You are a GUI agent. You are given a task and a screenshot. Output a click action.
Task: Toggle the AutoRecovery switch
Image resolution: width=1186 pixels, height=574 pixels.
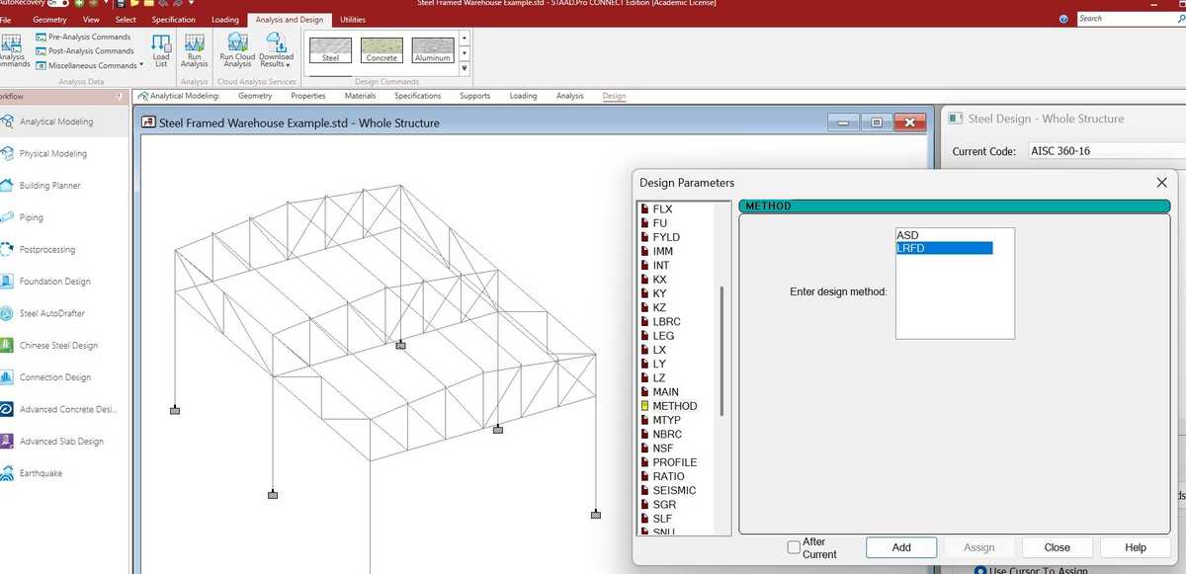coord(58,4)
